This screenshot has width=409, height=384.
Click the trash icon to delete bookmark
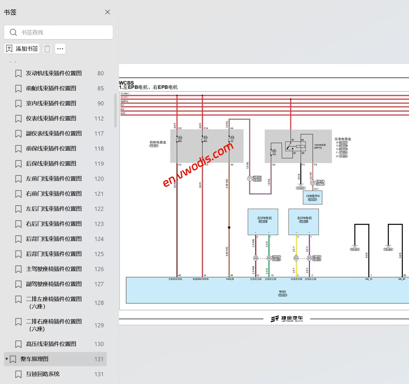[47, 48]
